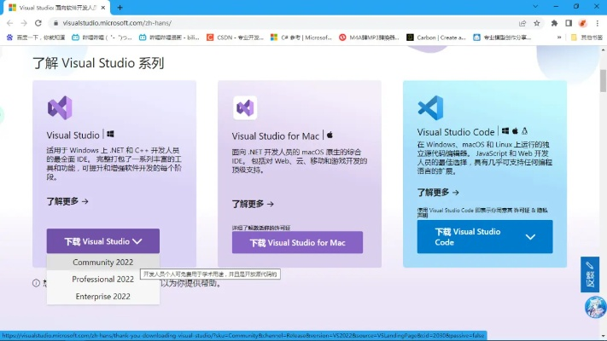Select Community 2022 from the download menu
The height and width of the screenshot is (341, 607).
click(102, 262)
